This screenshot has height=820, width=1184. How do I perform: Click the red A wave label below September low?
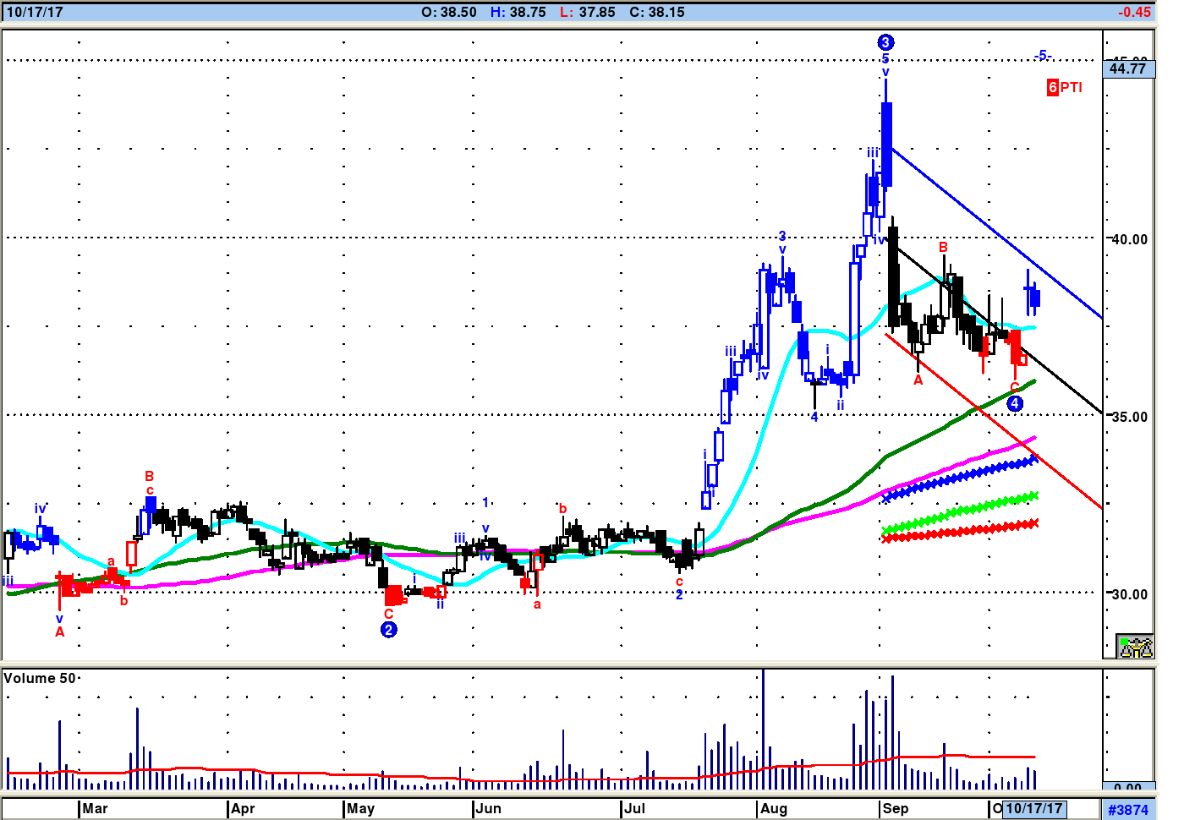point(918,380)
